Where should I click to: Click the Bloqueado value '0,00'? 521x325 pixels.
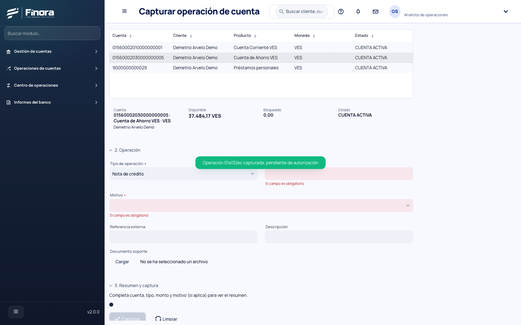point(268,115)
